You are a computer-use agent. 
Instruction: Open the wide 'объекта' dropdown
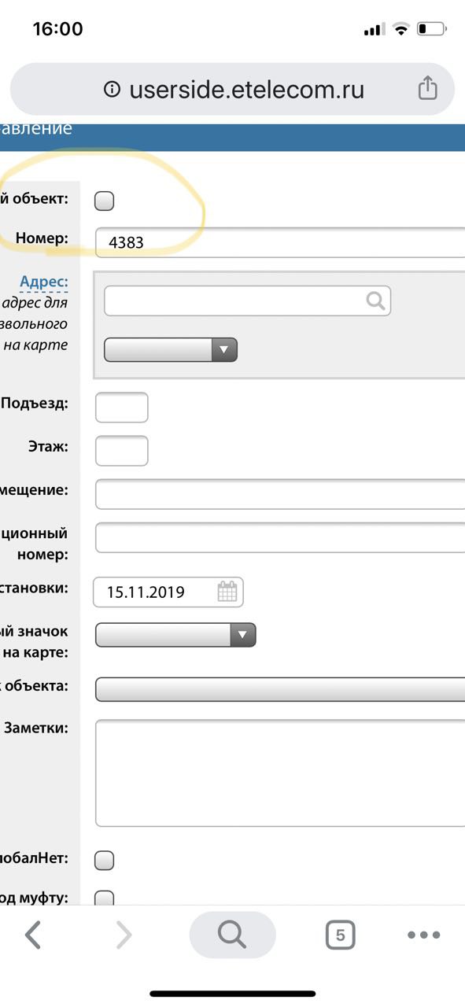(280, 689)
